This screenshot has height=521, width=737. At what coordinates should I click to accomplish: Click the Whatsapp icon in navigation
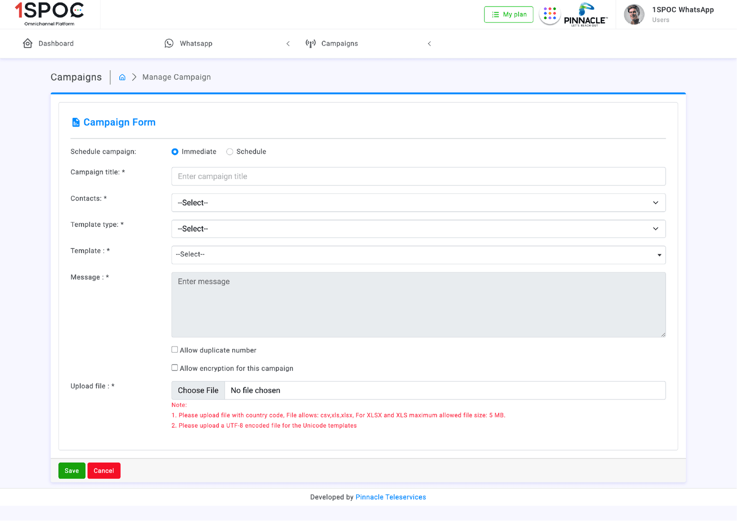[169, 43]
